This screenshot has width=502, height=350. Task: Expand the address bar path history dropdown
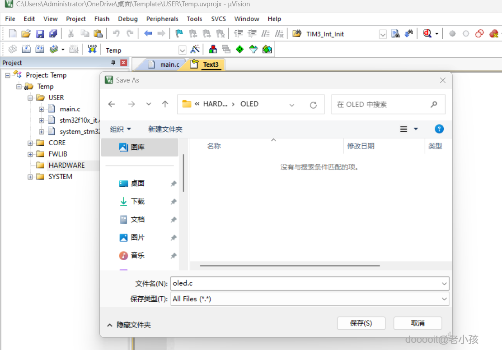(291, 105)
